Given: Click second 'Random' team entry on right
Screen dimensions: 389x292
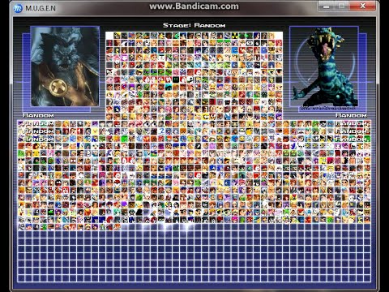Looking at the screenshot, I should click(x=352, y=131).
